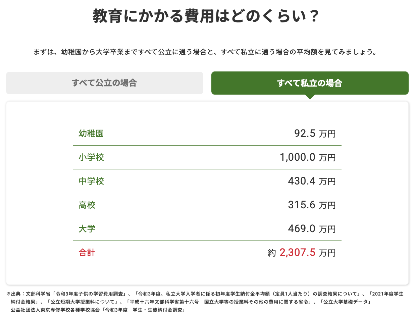Image resolution: width=414 pixels, height=317 pixels.
Task: Click the red 2,307.5 total amount
Action: point(297,253)
